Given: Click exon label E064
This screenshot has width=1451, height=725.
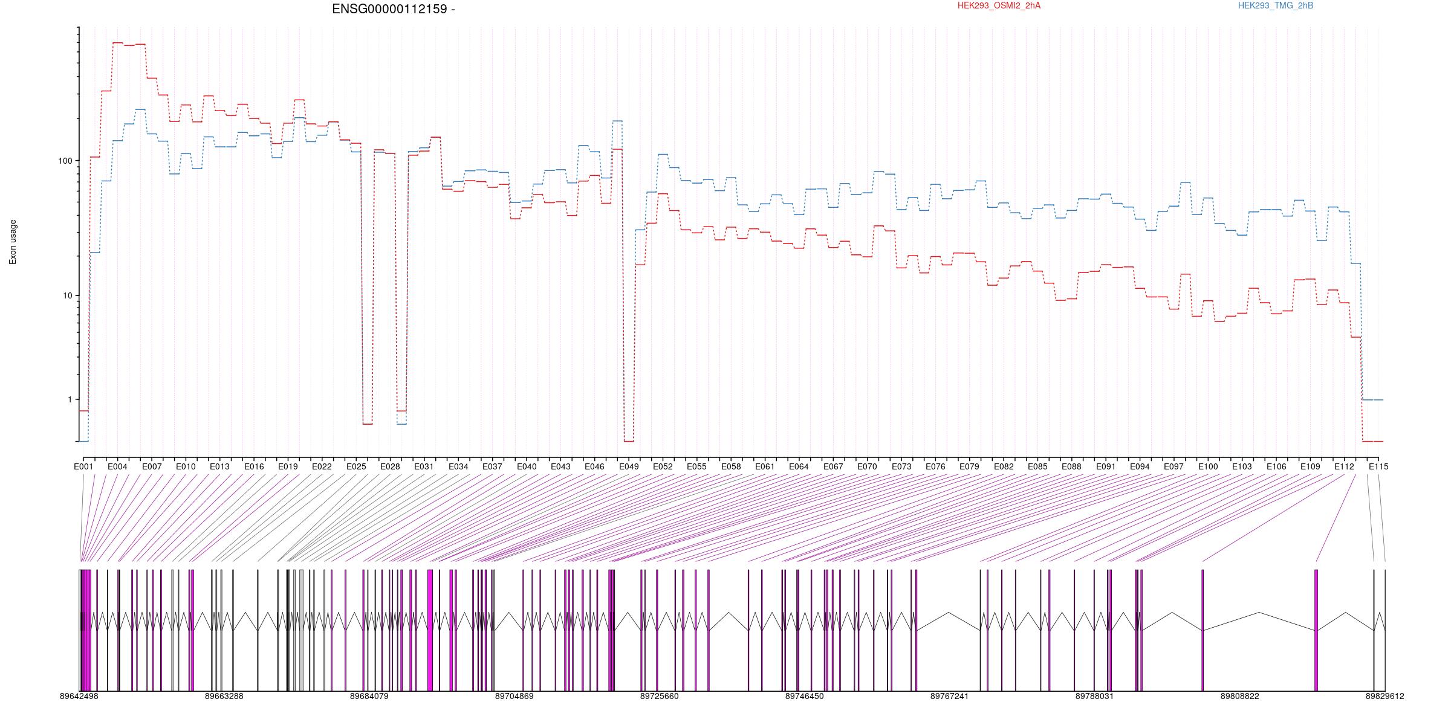Looking at the screenshot, I should tap(799, 466).
